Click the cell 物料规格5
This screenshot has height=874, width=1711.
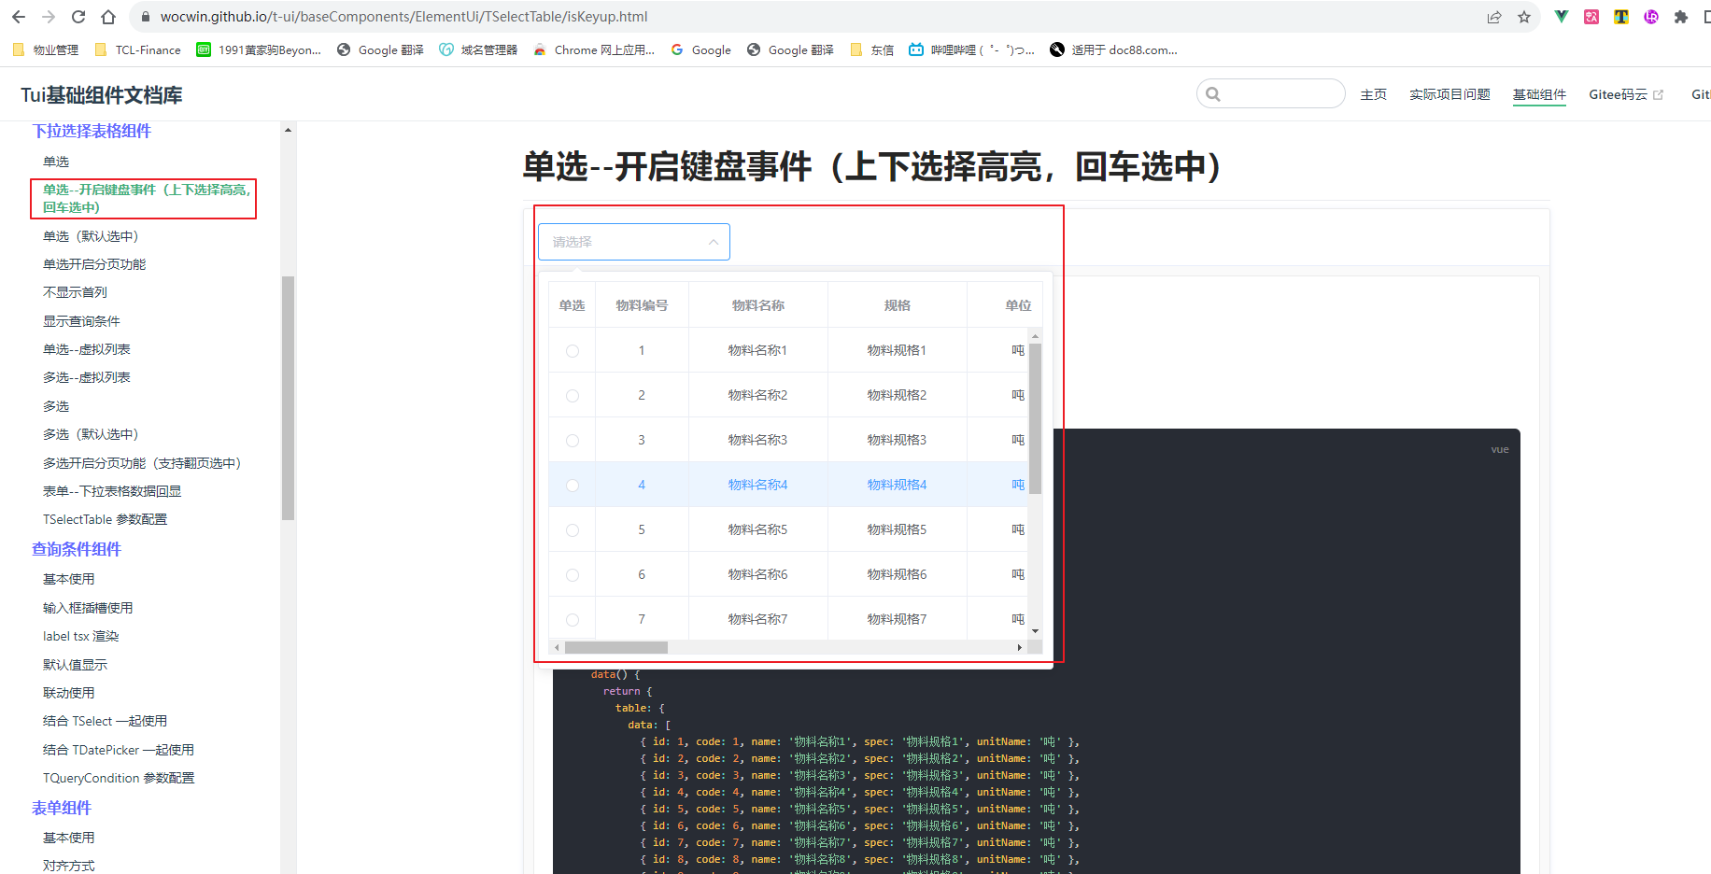click(x=897, y=529)
